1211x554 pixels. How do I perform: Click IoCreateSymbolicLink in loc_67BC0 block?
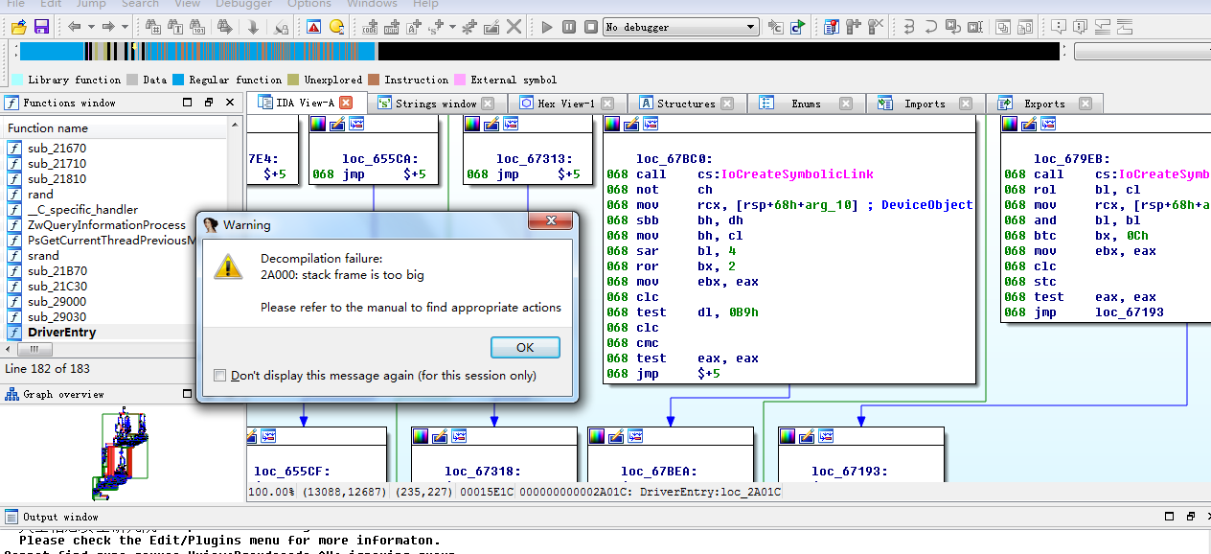coord(797,174)
